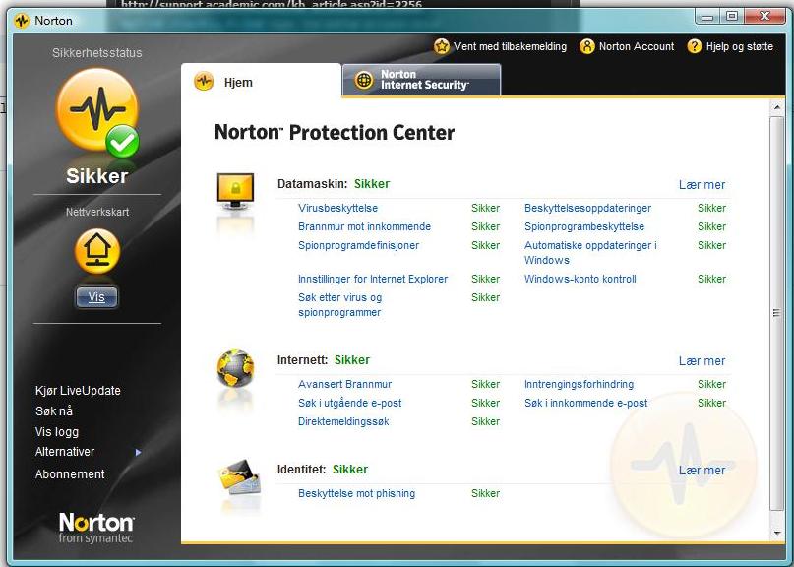Click Lær mer for Datamaskin
The height and width of the screenshot is (567, 794).
click(702, 185)
